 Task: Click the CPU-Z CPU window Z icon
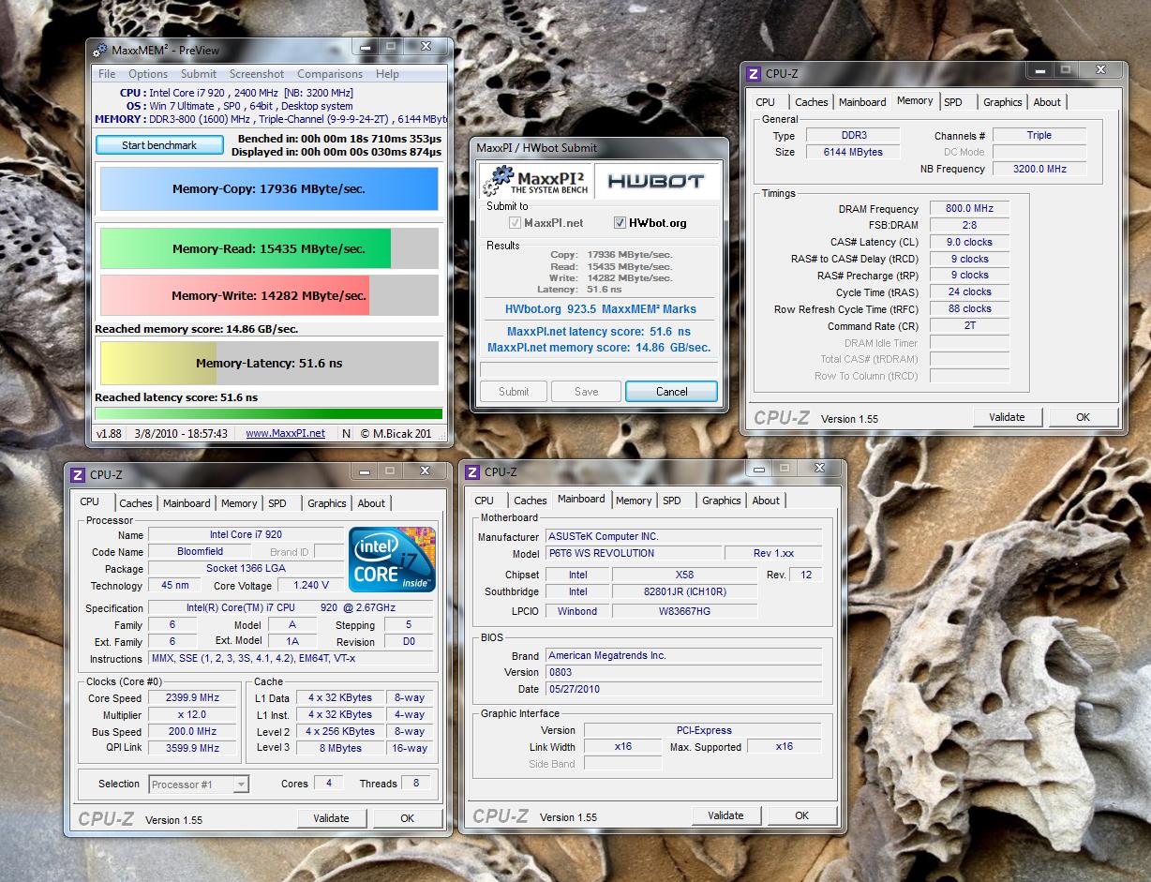click(79, 475)
